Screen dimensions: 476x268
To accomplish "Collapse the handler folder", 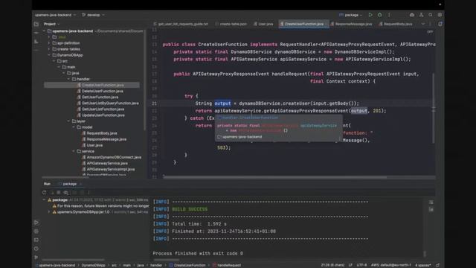I will (69, 79).
